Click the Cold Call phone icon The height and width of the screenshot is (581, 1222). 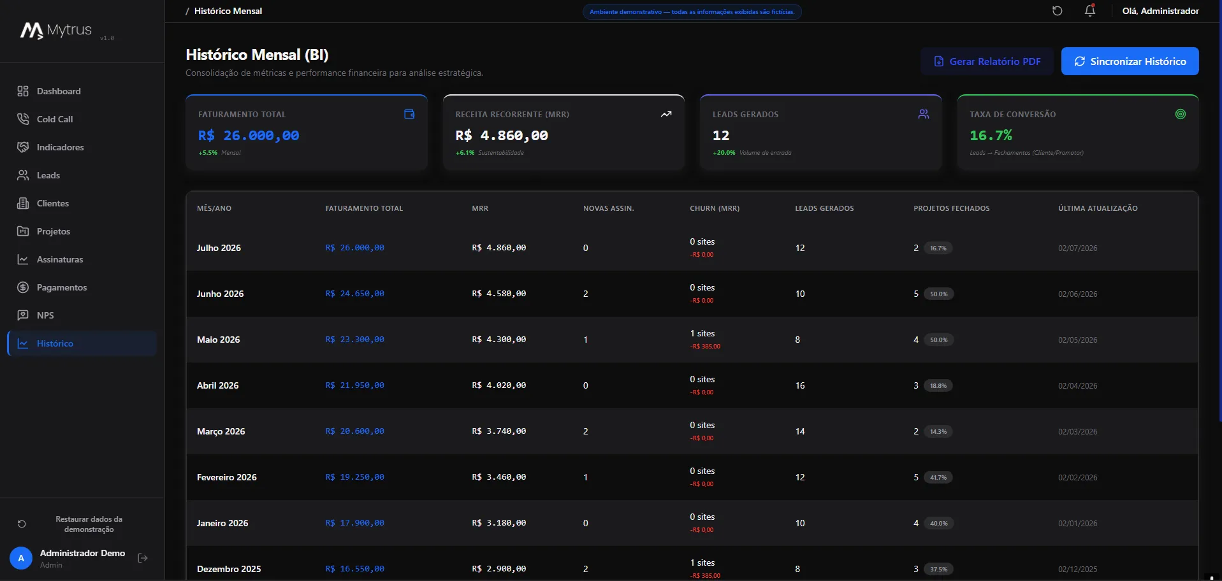(23, 119)
